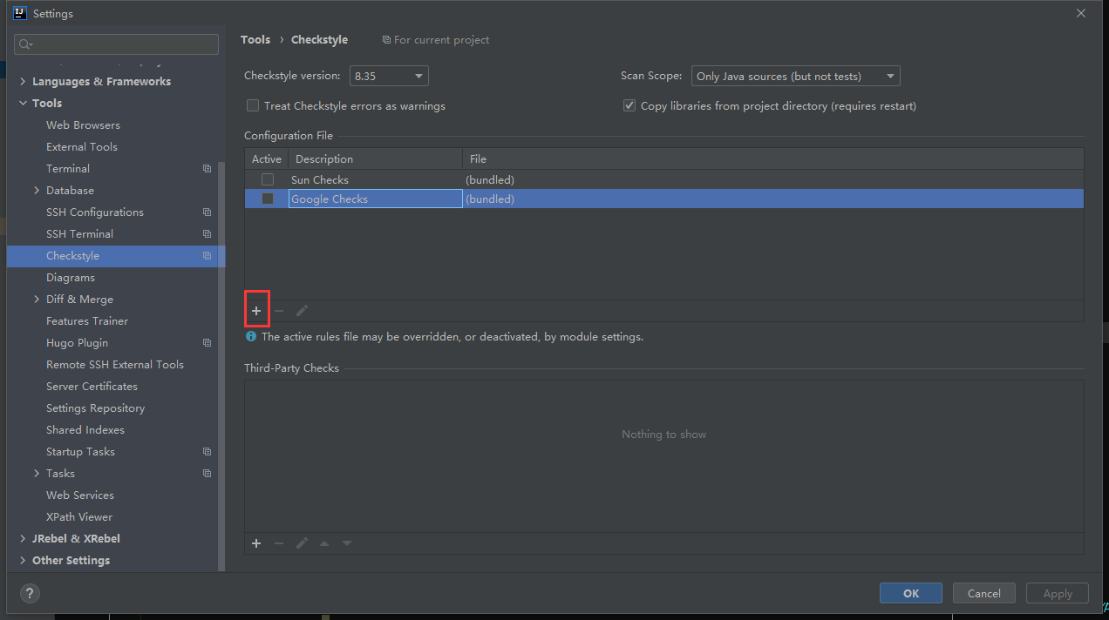This screenshot has height=620, width=1109.
Task: Expand the Languages & Frameworks section
Action: pos(23,82)
